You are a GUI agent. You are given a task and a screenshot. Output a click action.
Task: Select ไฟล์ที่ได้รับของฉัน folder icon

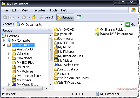[x=56, y=83]
